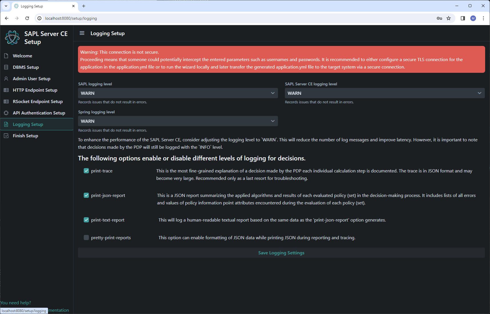Open the saved passwords key icon
Screen dimensions: 490x314
(x=439, y=18)
